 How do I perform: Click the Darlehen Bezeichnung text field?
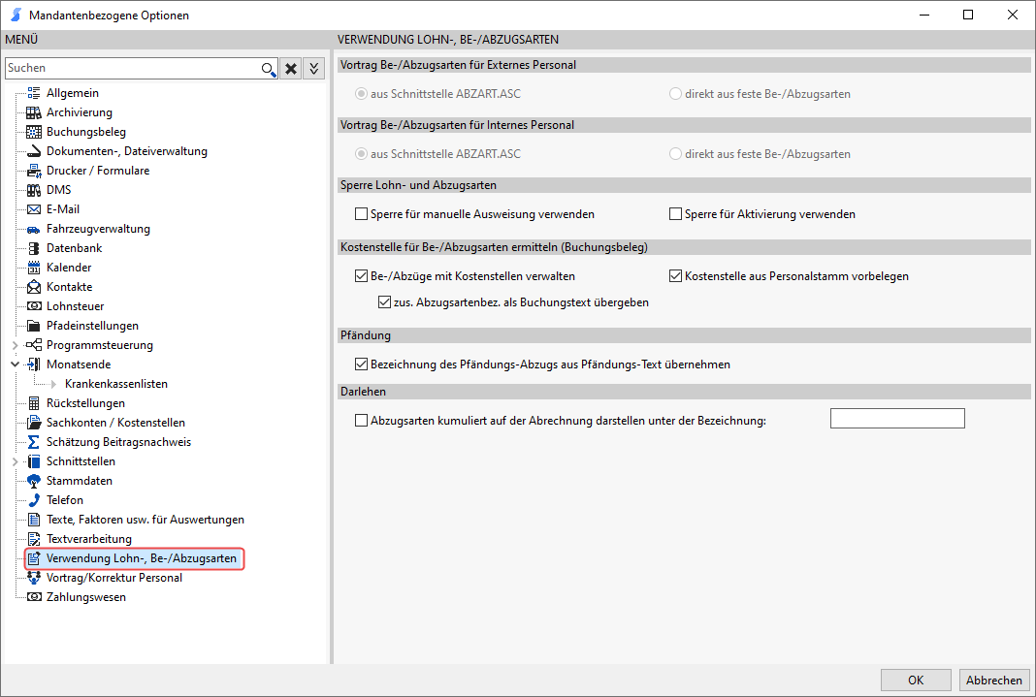pyautogui.click(x=897, y=419)
